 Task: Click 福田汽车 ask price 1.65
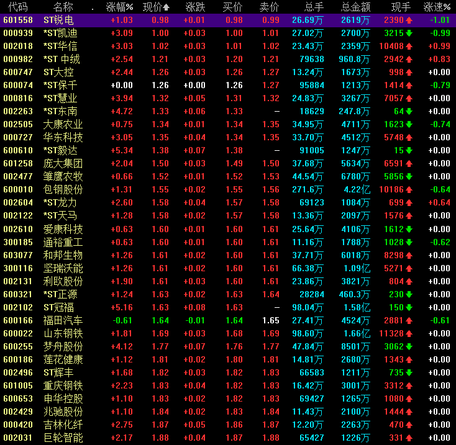[271, 320]
